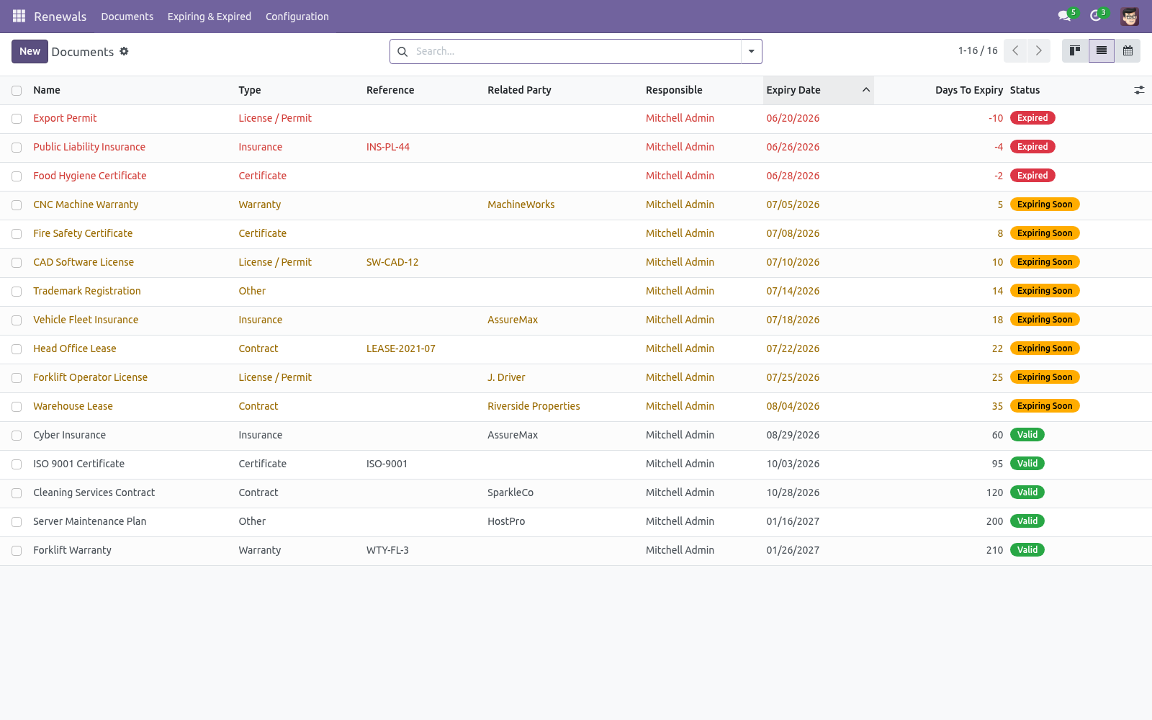Switch to list view
1152x720 pixels.
[x=1102, y=50]
